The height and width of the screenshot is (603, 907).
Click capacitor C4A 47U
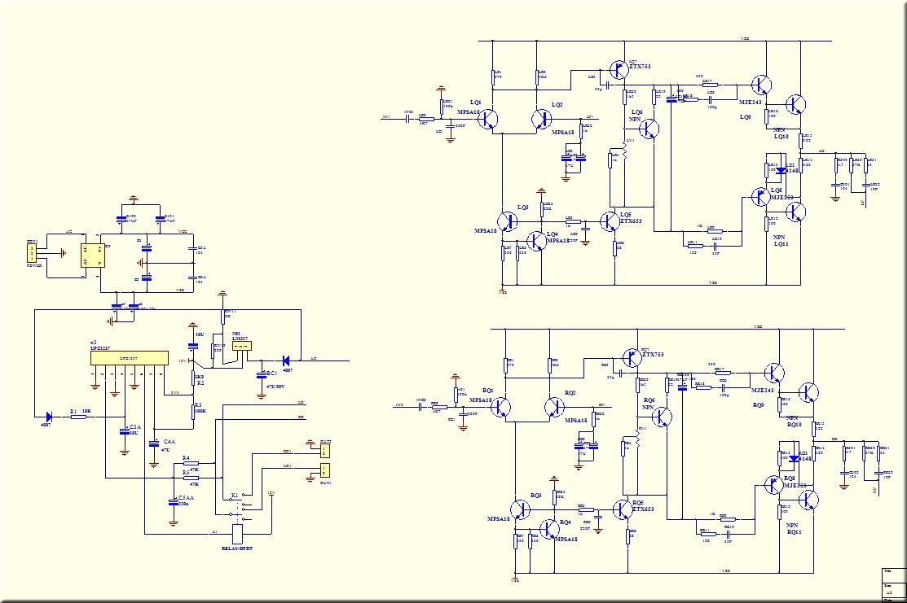point(153,443)
